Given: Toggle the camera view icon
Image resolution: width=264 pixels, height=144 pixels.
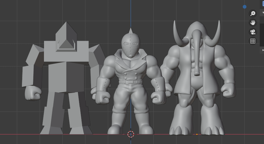Looking at the screenshot, I should [x=253, y=32].
